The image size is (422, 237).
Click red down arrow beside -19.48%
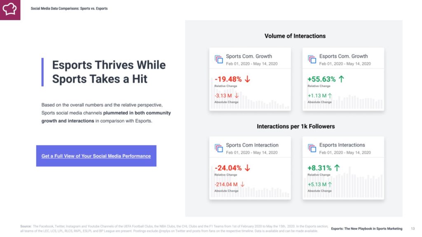point(247,79)
